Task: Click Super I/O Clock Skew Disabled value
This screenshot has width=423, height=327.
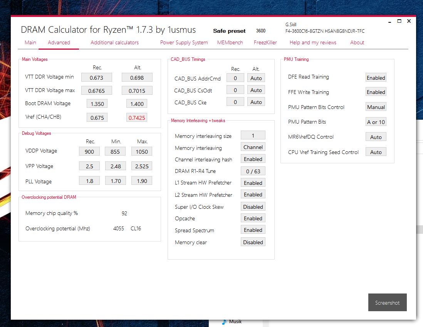Action: click(x=253, y=207)
